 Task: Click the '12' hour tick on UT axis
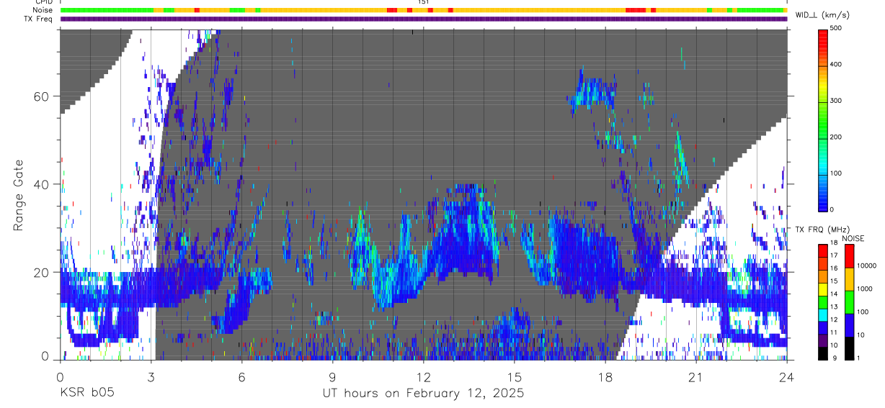[424, 376]
